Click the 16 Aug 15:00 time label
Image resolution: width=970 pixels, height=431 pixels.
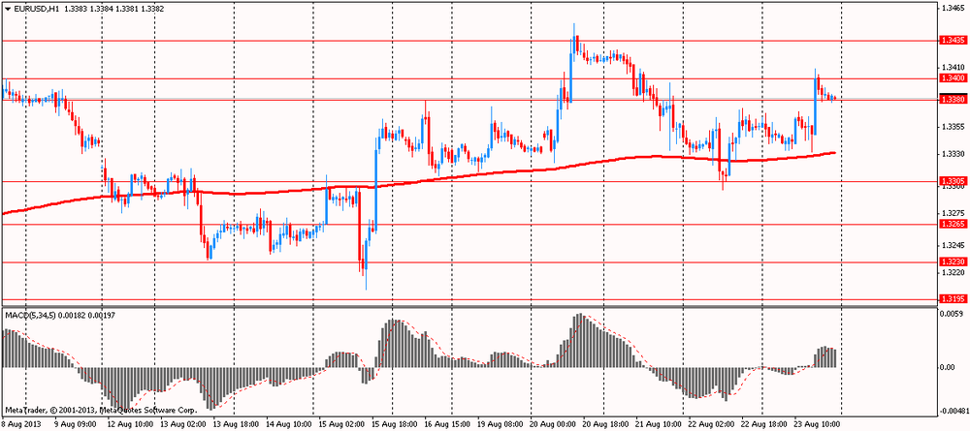[446, 425]
